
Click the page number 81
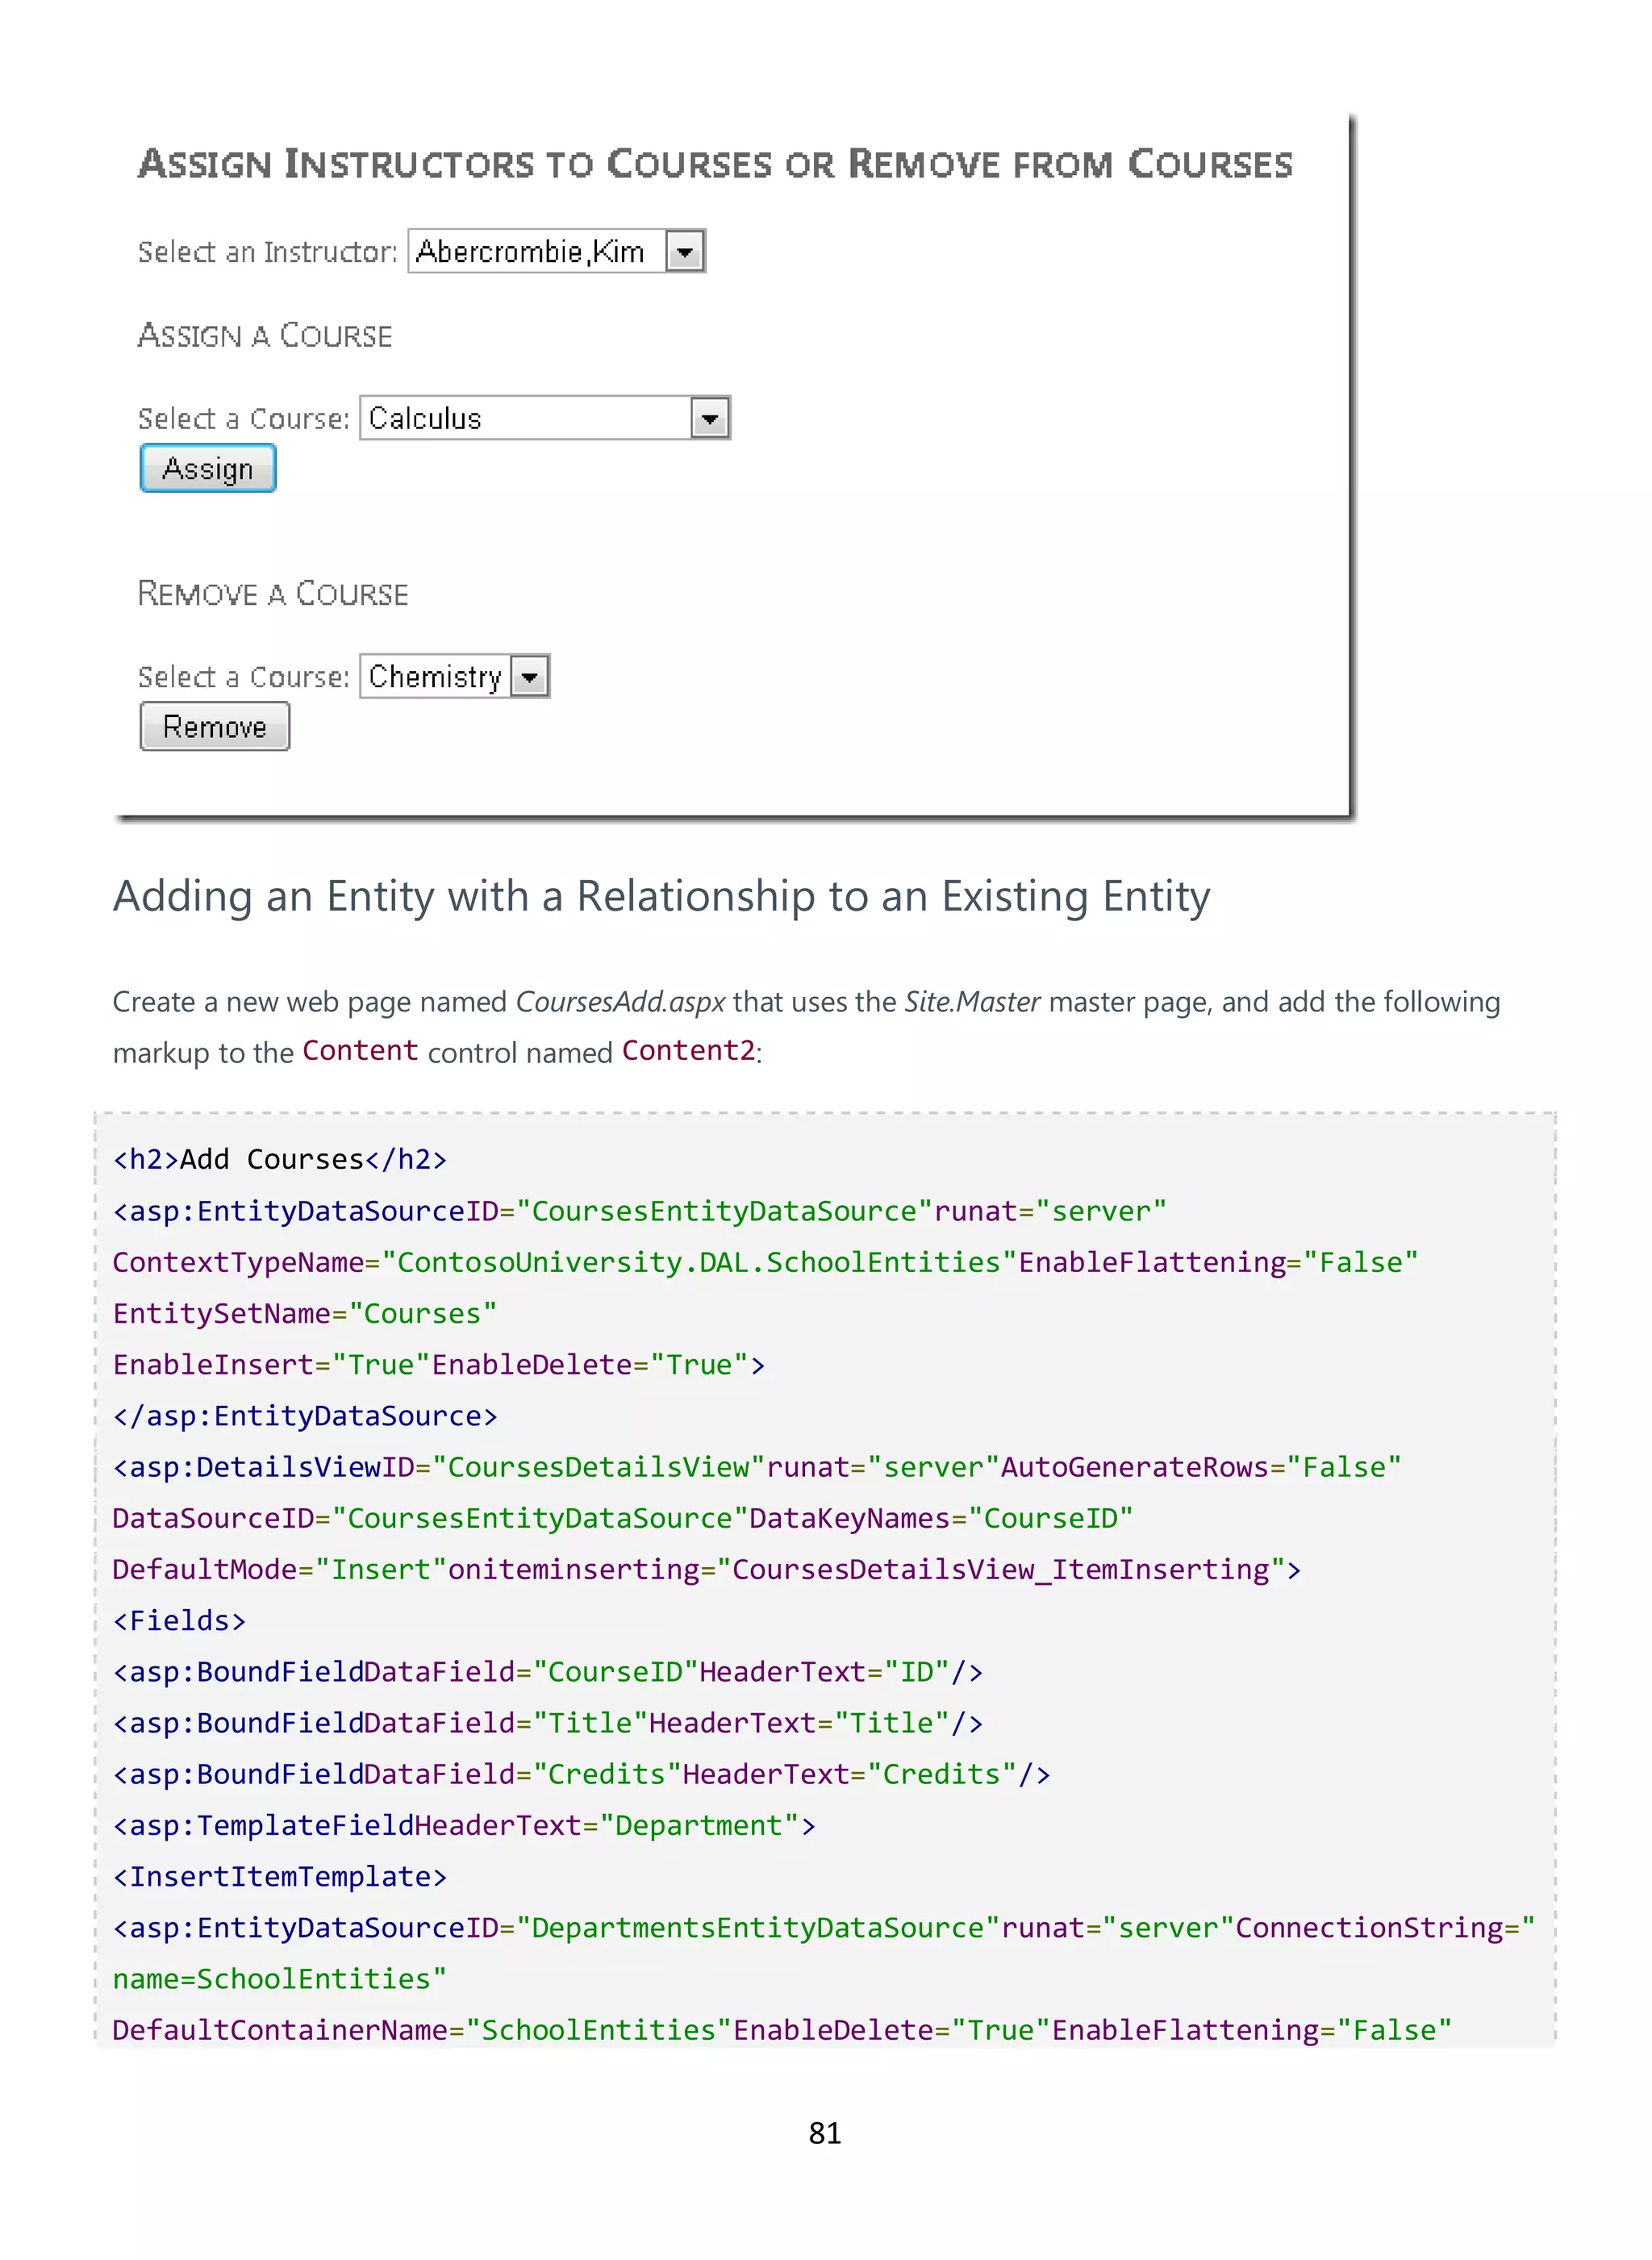tap(825, 2133)
